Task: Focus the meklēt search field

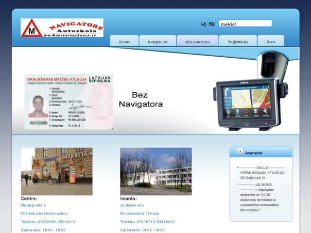Action: 245,23
